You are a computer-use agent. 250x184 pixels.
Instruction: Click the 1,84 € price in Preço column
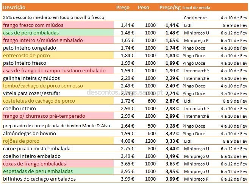point(127,55)
